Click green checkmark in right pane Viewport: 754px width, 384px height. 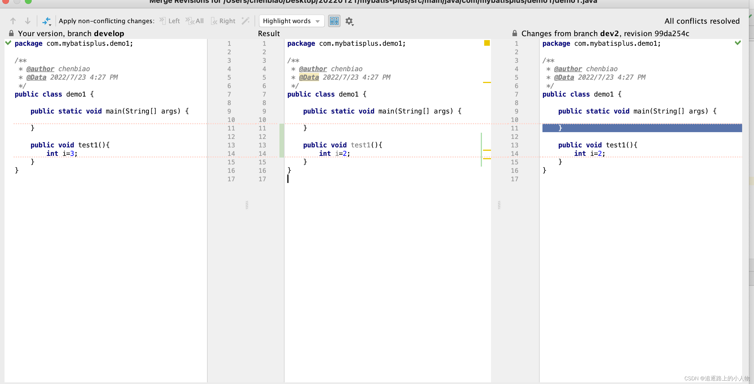pos(738,43)
